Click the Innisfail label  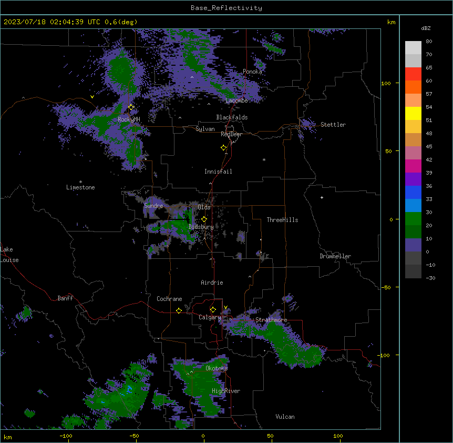[x=218, y=172]
